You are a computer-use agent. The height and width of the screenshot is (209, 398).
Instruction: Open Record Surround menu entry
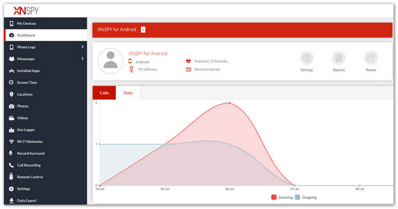tap(45, 153)
